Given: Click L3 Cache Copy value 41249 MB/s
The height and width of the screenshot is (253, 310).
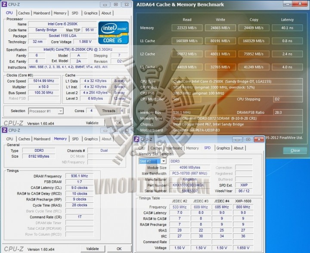Looking at the screenshot, I should pyautogui.click(x=254, y=67).
